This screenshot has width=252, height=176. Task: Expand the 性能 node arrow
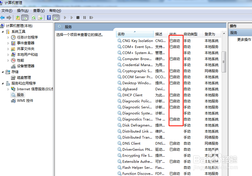click(8, 60)
